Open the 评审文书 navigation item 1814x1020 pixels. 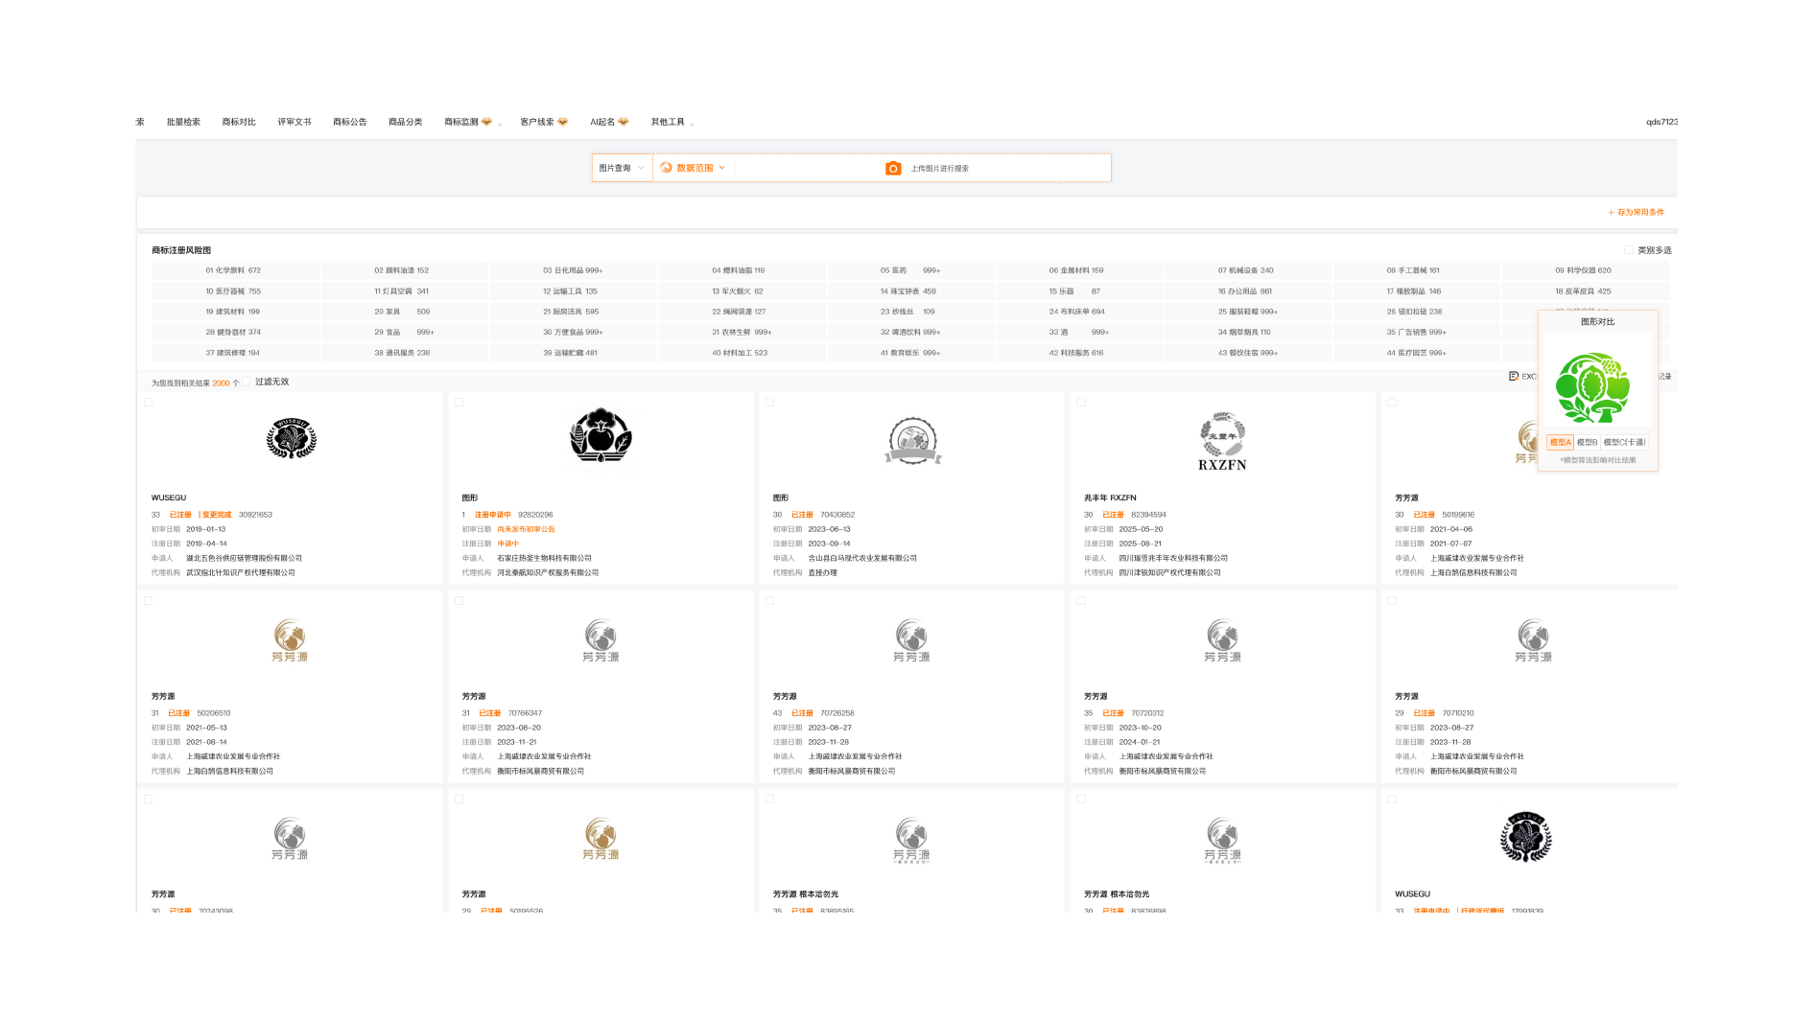pos(294,122)
